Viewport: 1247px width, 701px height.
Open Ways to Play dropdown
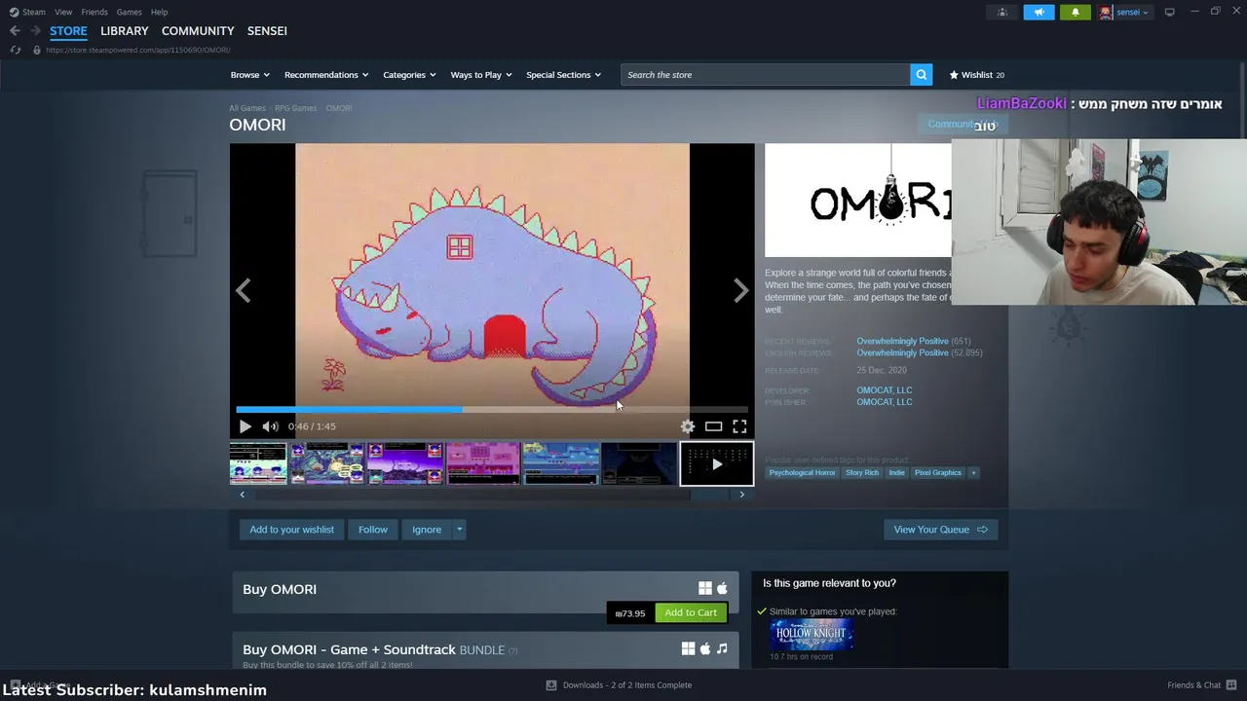481,75
